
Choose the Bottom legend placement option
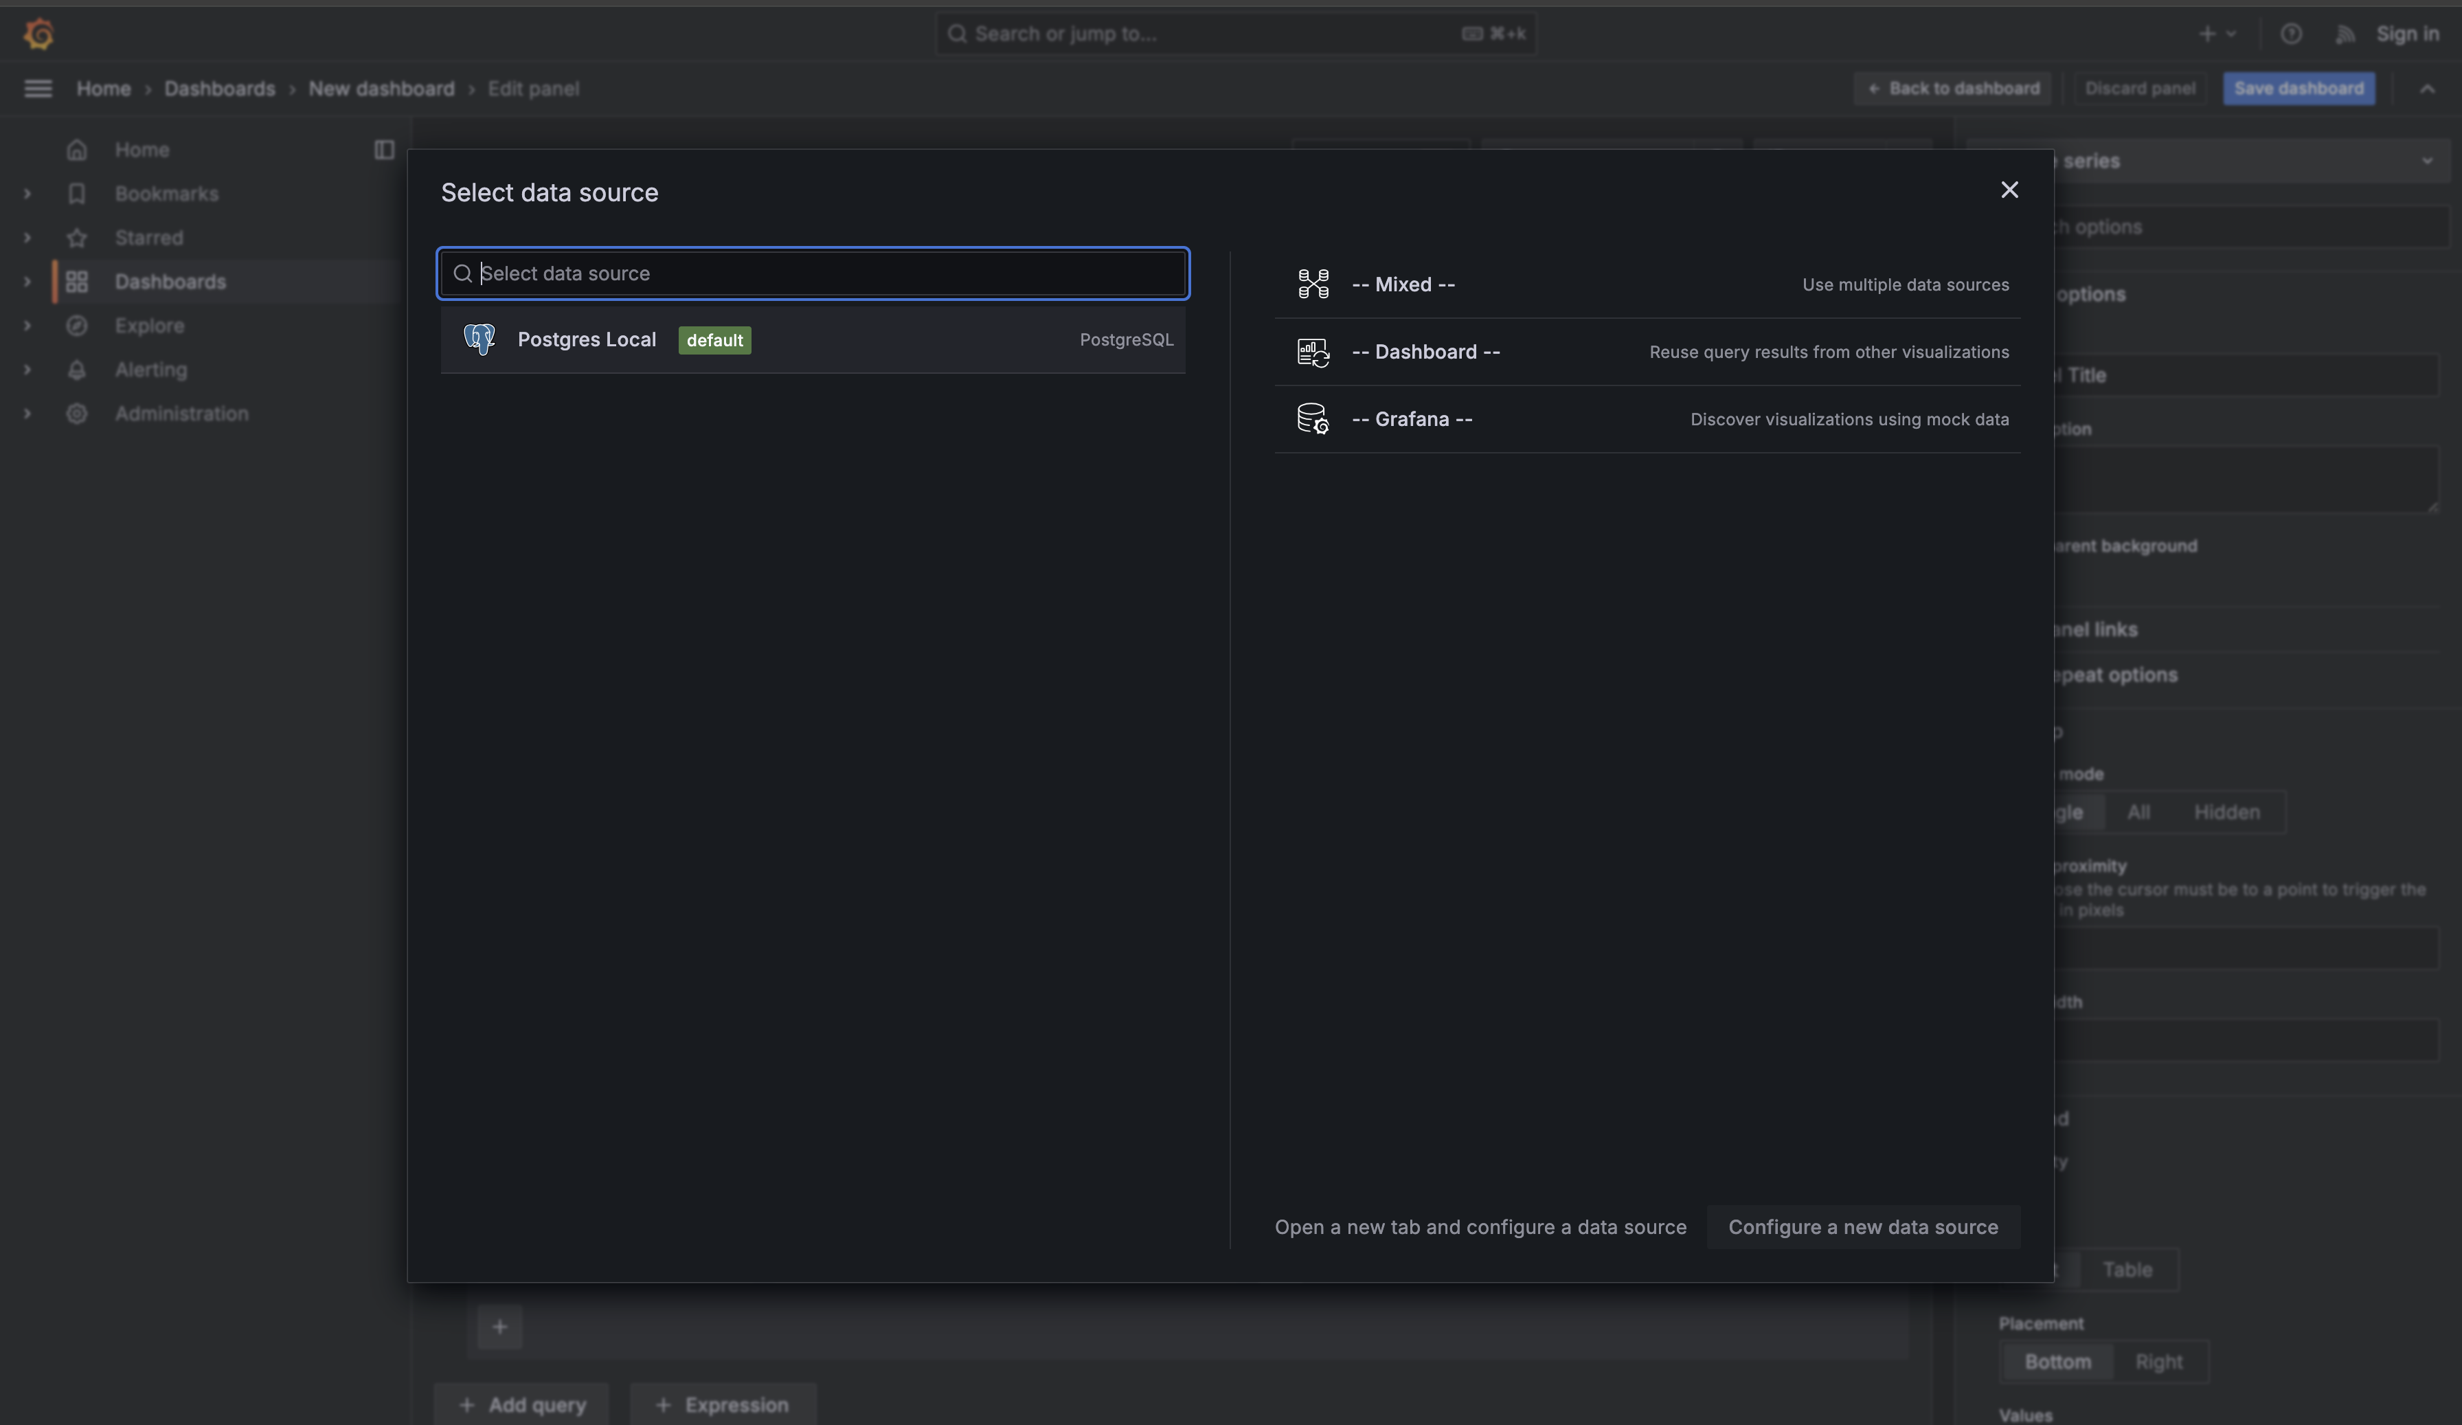tap(2057, 1362)
